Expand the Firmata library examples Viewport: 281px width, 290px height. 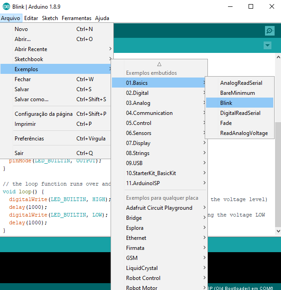coord(159,248)
